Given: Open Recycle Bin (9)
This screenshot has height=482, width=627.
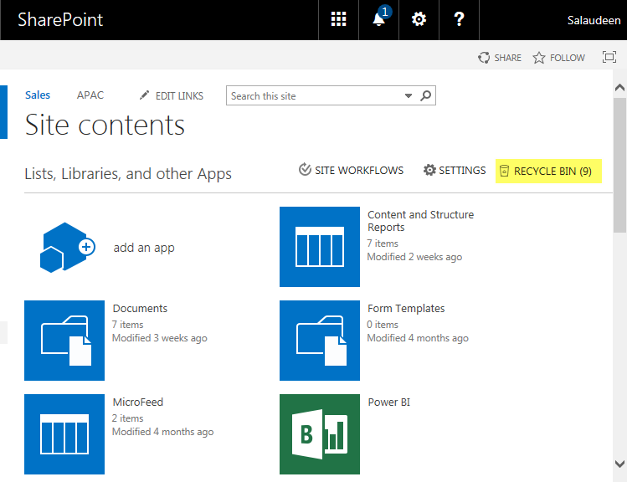Looking at the screenshot, I should click(549, 171).
